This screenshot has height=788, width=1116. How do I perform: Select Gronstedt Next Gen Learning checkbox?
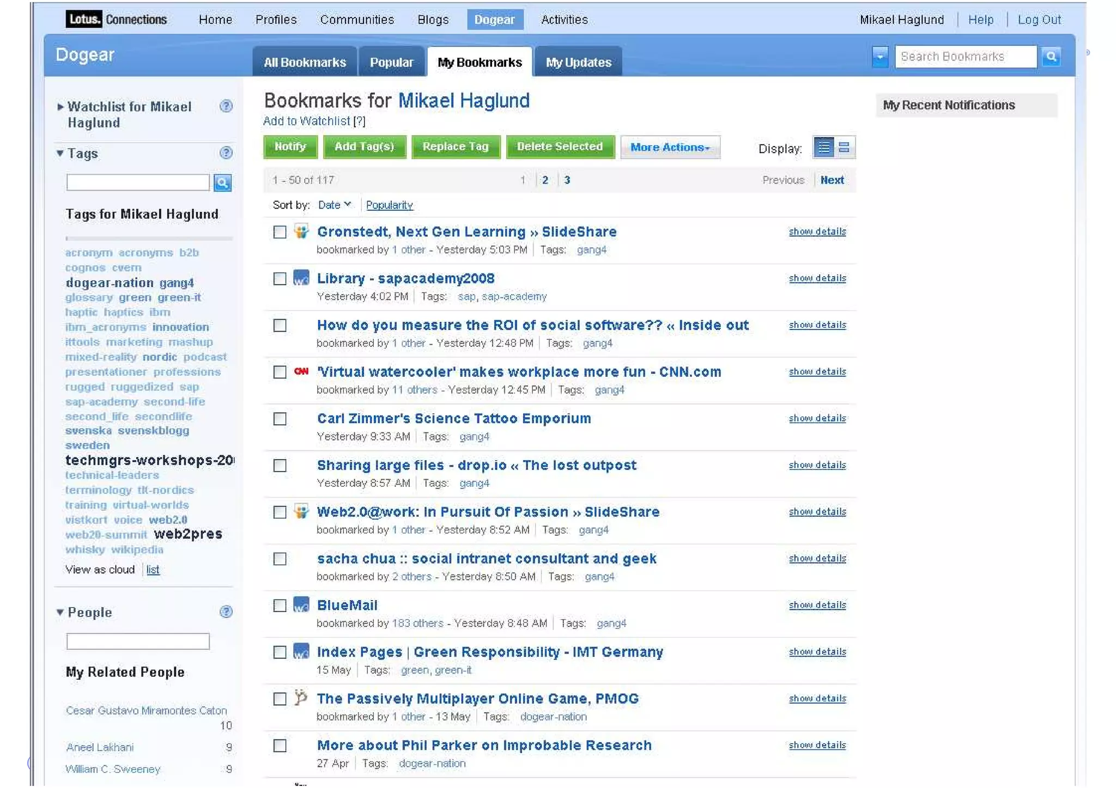pyautogui.click(x=280, y=232)
